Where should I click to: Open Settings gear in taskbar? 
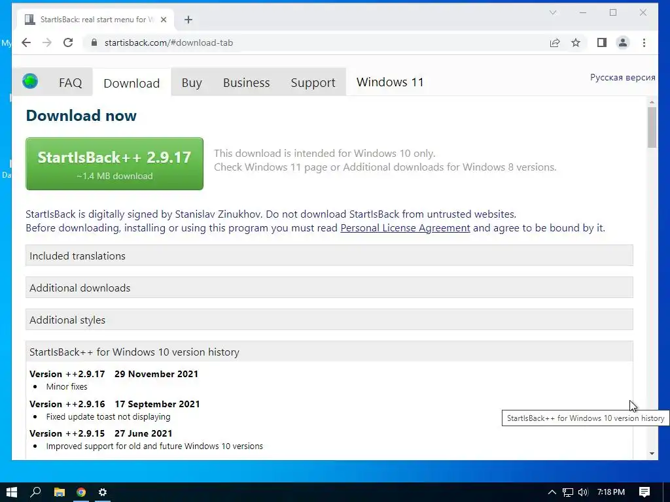(x=103, y=492)
